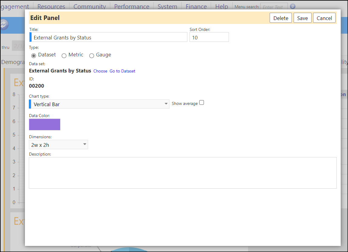
Task: Open the Community menu
Action: (90, 6)
